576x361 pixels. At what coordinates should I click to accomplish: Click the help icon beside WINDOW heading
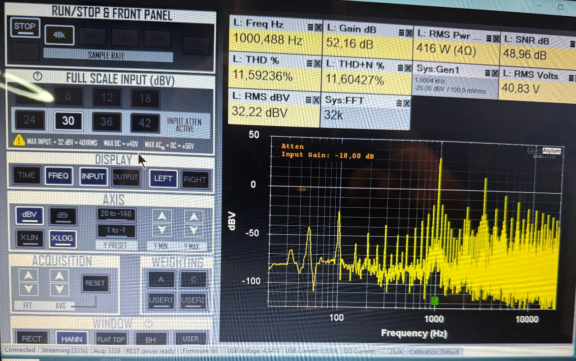148,324
